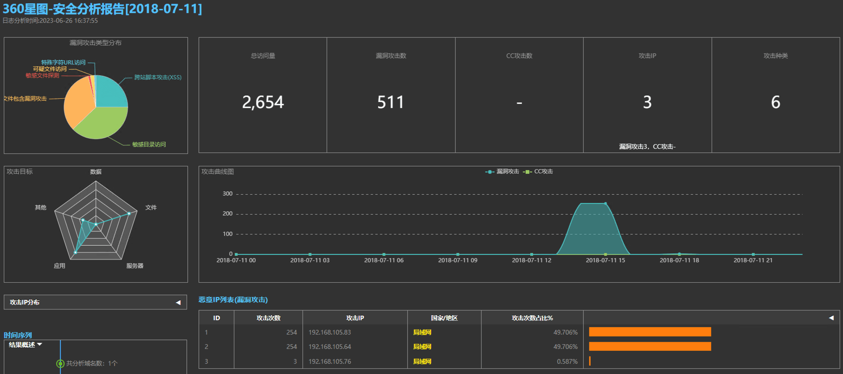Collapse the 攻击IP分布 panel arrow
Image resolution: width=843 pixels, height=374 pixels.
[x=178, y=303]
